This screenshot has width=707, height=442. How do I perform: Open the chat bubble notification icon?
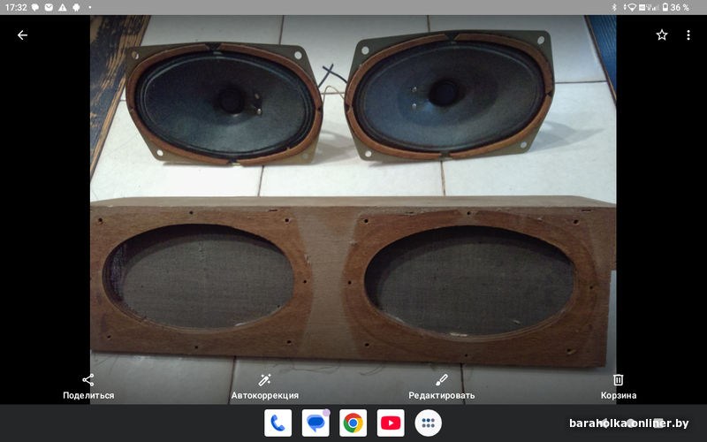[x=35, y=7]
